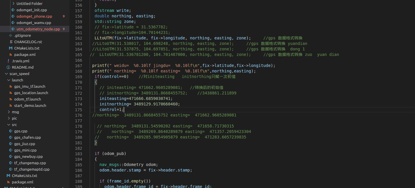The height and width of the screenshot is (188, 415).
Task: Click 'initnorthing= 3489129.9170660460;' line
Action: click(x=140, y=104)
